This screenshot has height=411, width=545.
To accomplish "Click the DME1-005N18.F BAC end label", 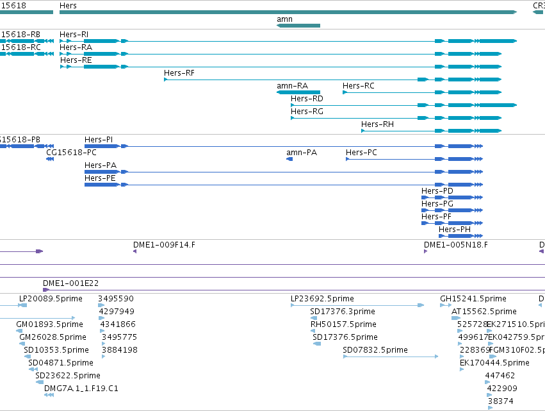I will pyautogui.click(x=456, y=245).
